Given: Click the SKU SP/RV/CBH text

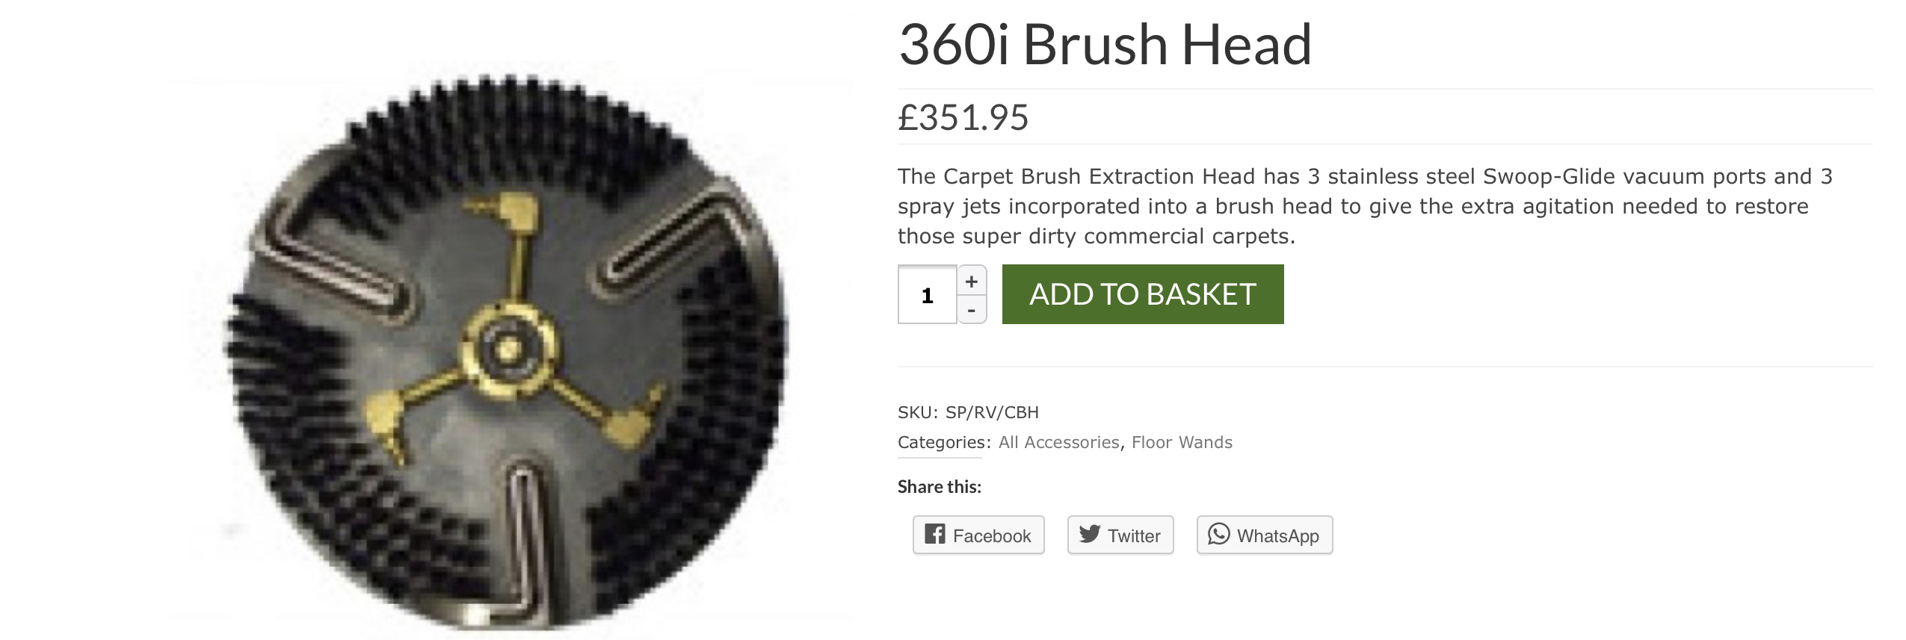Looking at the screenshot, I should point(968,412).
